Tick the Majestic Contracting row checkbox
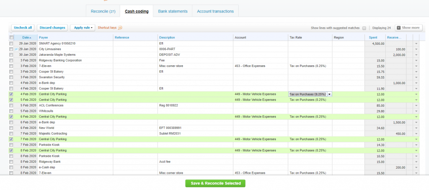 tap(11, 134)
